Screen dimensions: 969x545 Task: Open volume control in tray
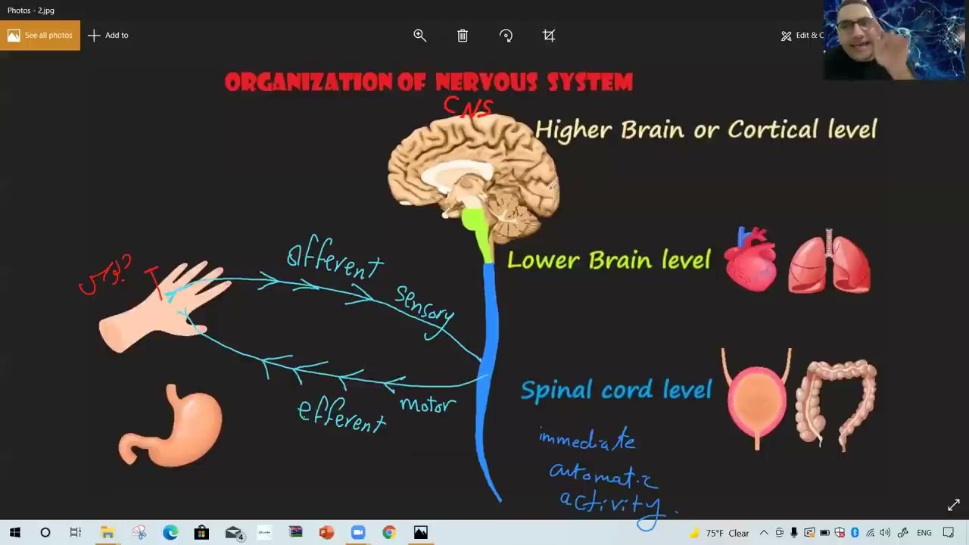coord(885,533)
